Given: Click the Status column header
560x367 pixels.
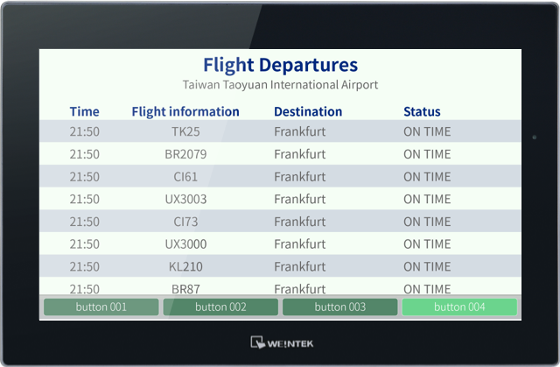Looking at the screenshot, I should 422,111.
